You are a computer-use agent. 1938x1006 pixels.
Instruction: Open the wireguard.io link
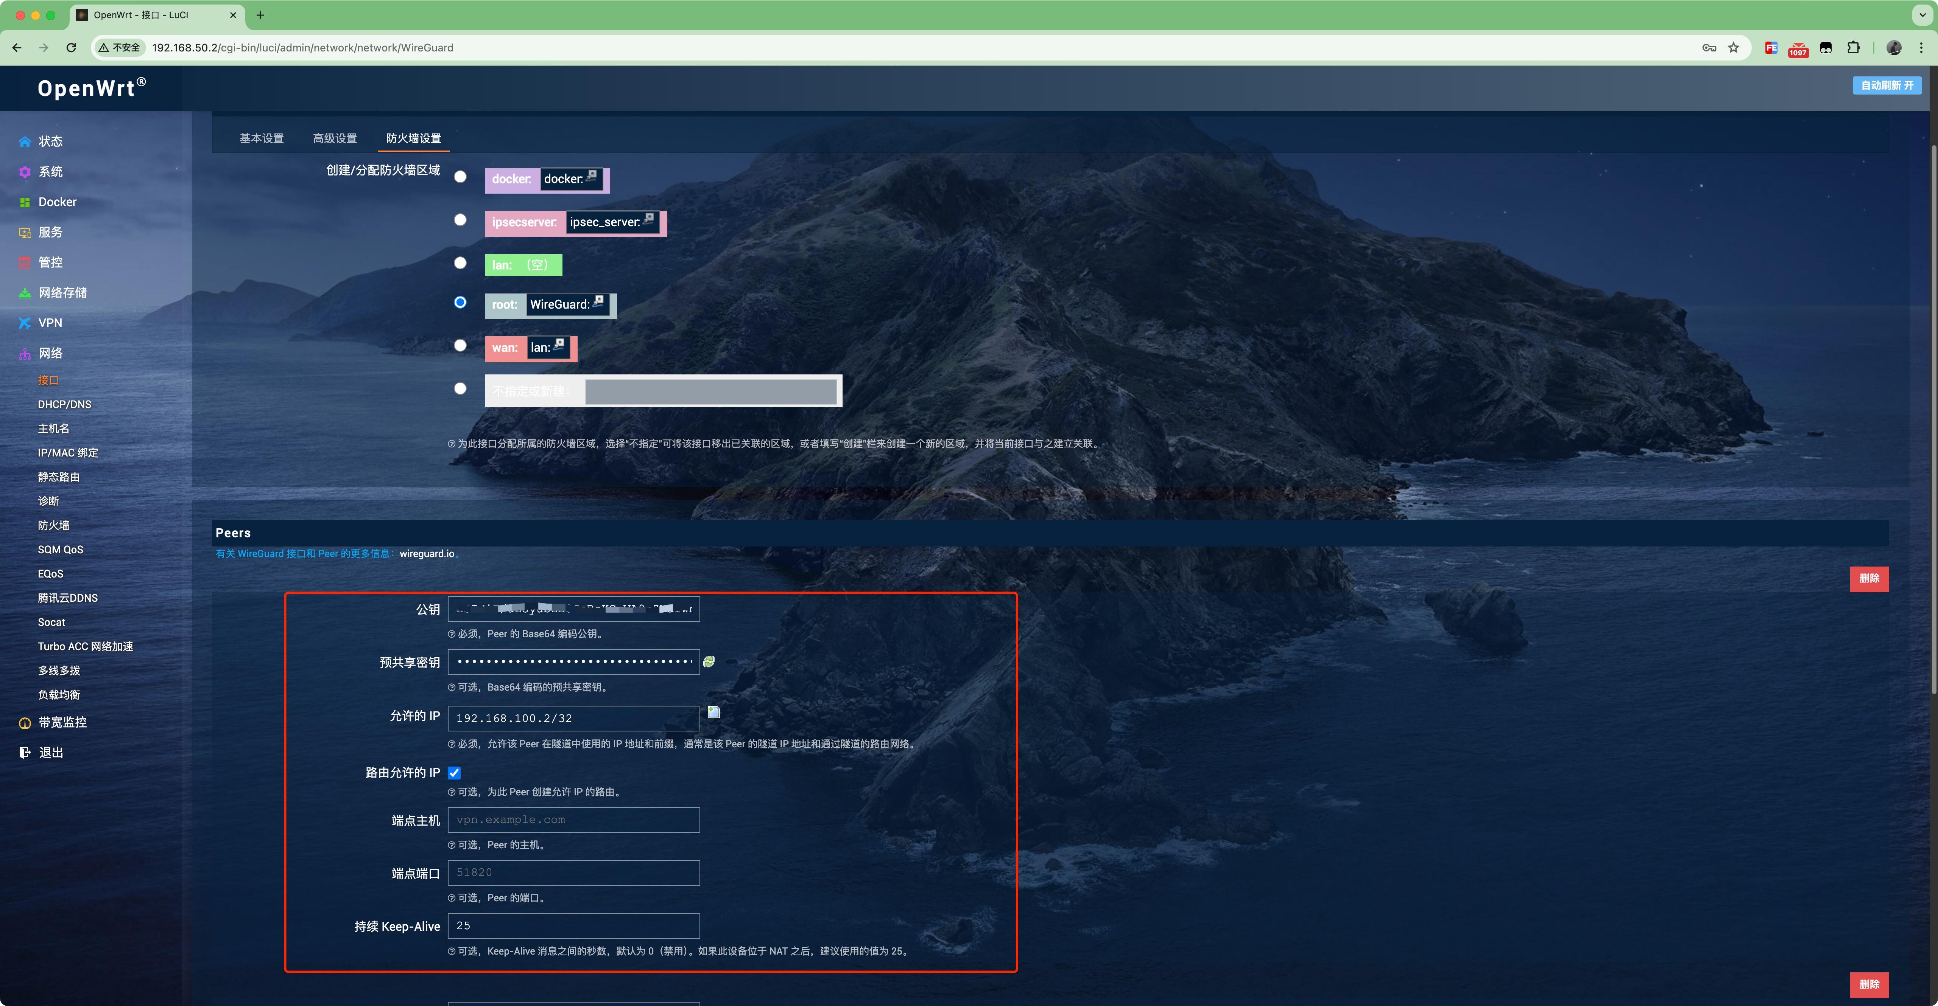(427, 553)
